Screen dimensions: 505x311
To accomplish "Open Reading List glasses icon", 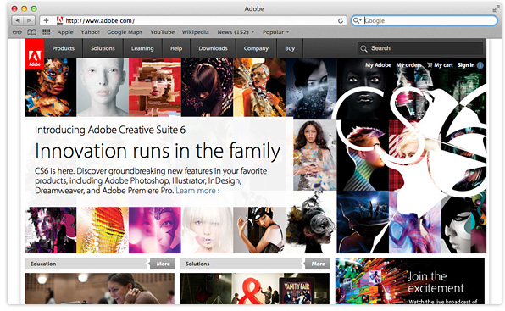I will 17,32.
